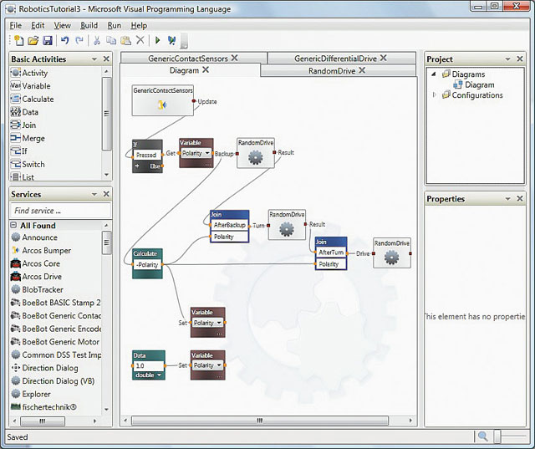The image size is (535, 449).
Task: Open the Basic Activities panel dropdown arrow
Action: [x=93, y=59]
